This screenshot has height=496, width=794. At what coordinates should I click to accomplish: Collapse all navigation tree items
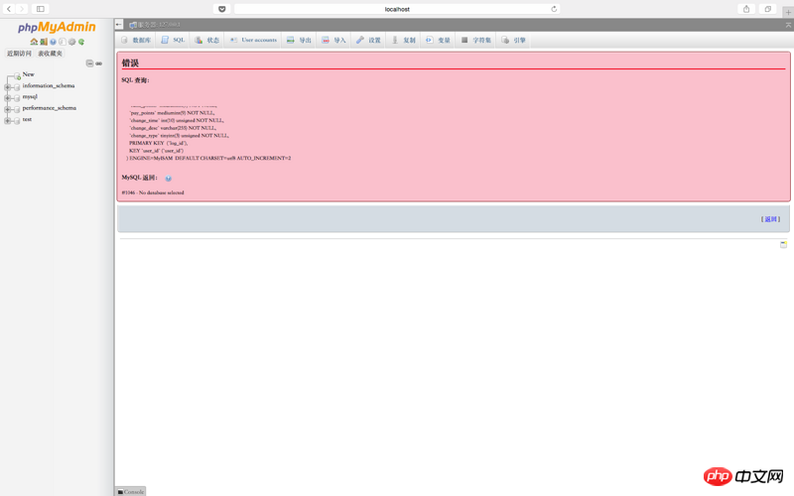[x=89, y=63]
